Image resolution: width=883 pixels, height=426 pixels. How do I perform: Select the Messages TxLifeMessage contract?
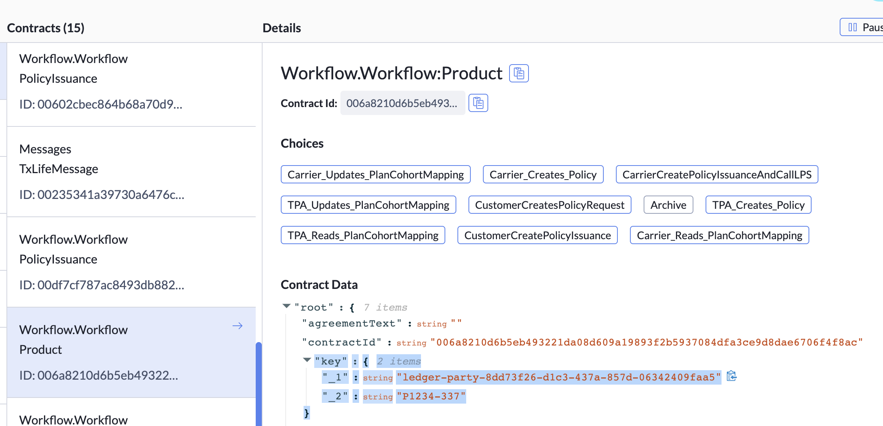tap(131, 172)
